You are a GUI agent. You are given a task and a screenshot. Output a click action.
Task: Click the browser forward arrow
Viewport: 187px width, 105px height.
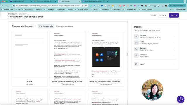pyautogui.click(x=6, y=6)
